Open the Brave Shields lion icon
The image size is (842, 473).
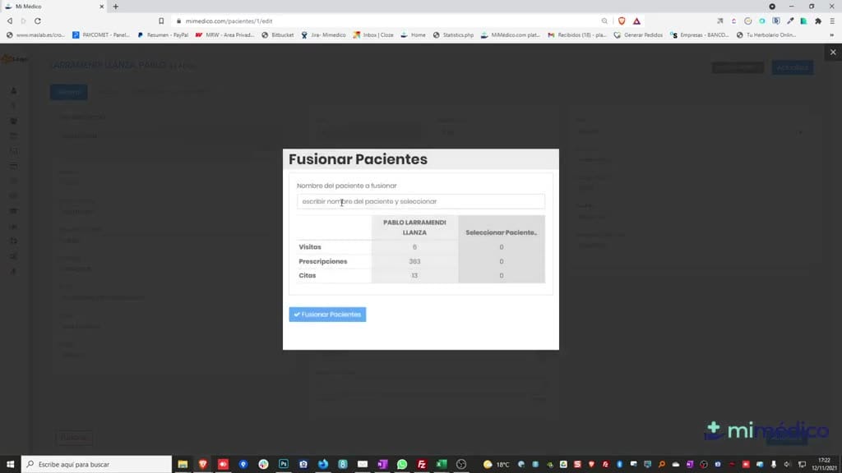click(x=622, y=21)
